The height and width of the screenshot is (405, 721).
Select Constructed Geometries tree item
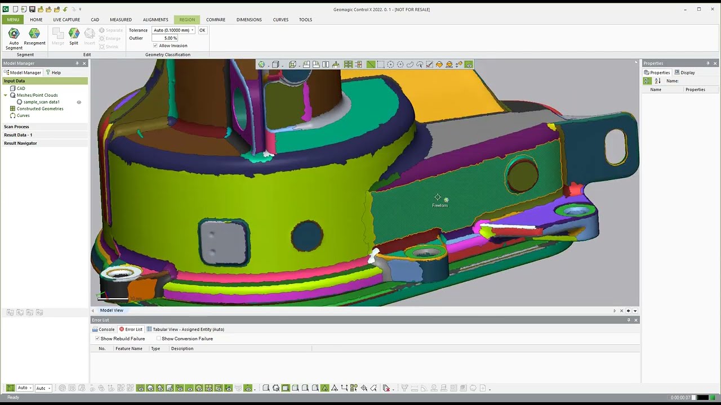[40, 109]
